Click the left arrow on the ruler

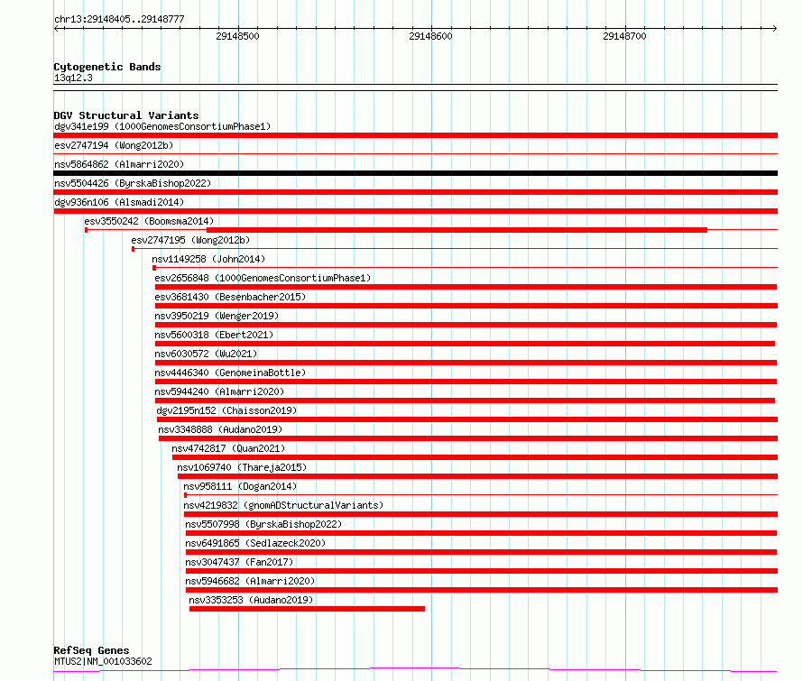point(57,28)
